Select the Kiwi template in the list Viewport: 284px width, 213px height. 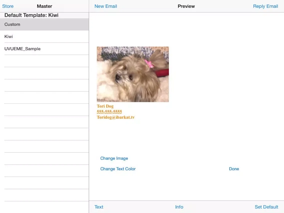pos(44,37)
